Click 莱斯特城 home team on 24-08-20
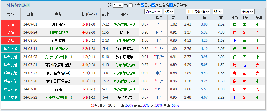 (x=59, y=41)
